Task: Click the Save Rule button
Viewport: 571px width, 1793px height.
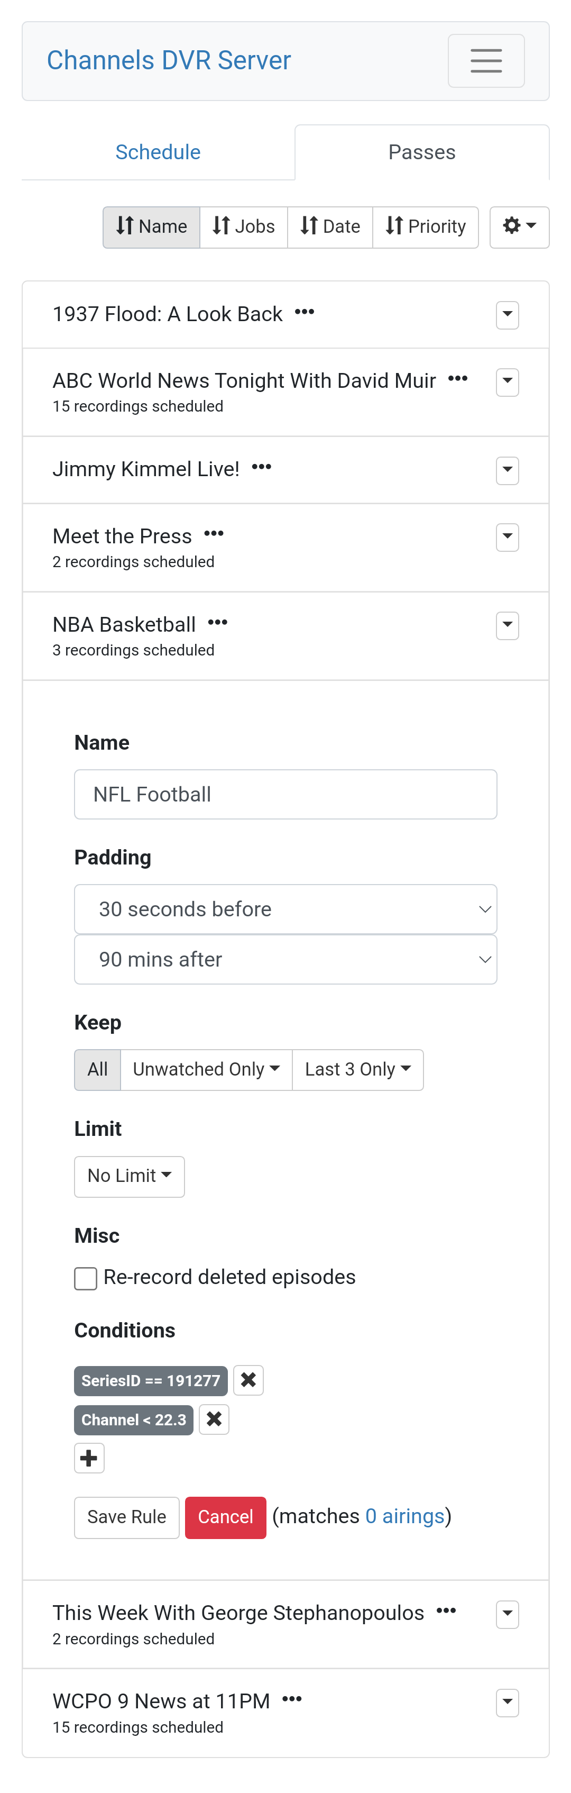Action: pyautogui.click(x=126, y=1517)
